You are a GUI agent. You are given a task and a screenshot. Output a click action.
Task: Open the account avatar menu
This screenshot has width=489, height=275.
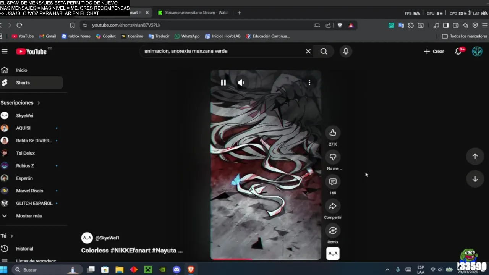pyautogui.click(x=477, y=51)
